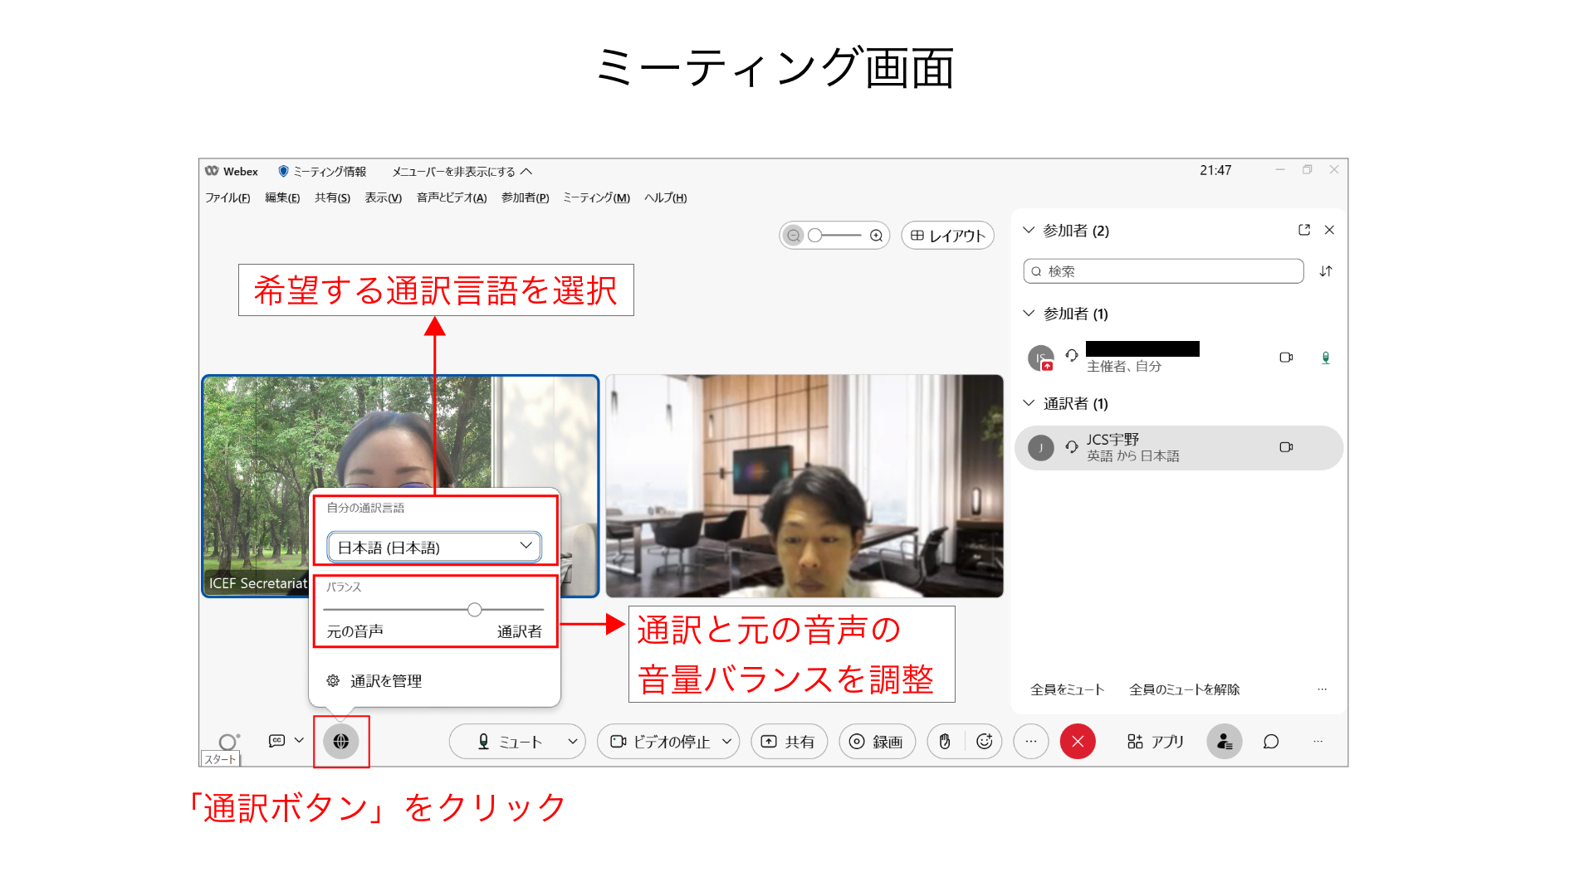Pop out the participants panel

point(1304,230)
